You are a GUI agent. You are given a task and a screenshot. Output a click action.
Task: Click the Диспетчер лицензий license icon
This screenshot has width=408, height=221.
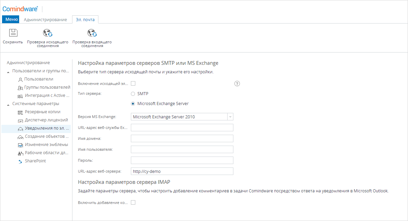point(20,121)
